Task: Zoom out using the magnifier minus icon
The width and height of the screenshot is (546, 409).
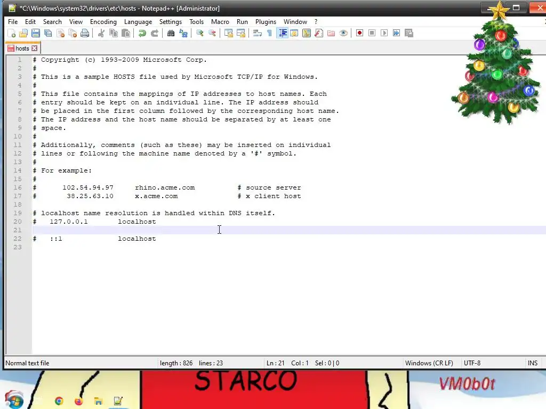Action: [x=212, y=33]
